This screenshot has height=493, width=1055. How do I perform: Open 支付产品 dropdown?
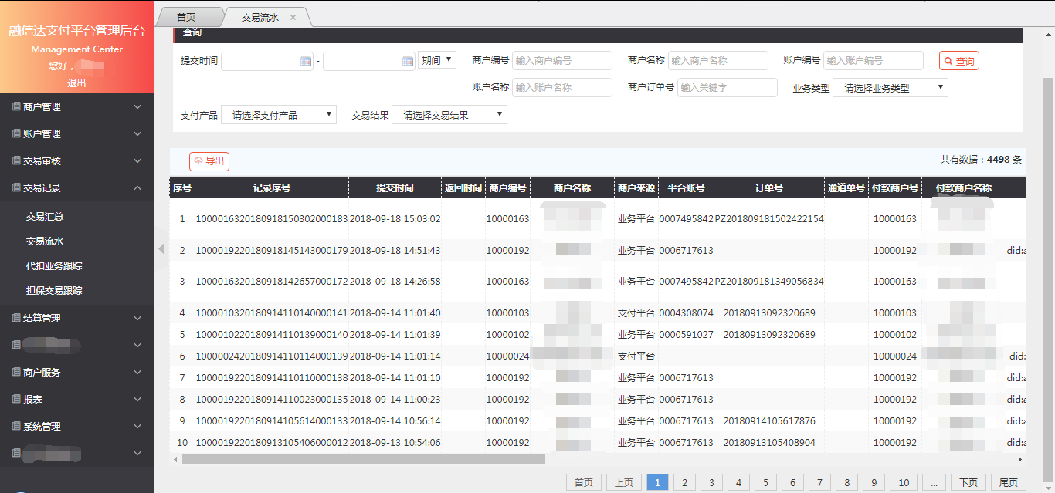[x=279, y=115]
